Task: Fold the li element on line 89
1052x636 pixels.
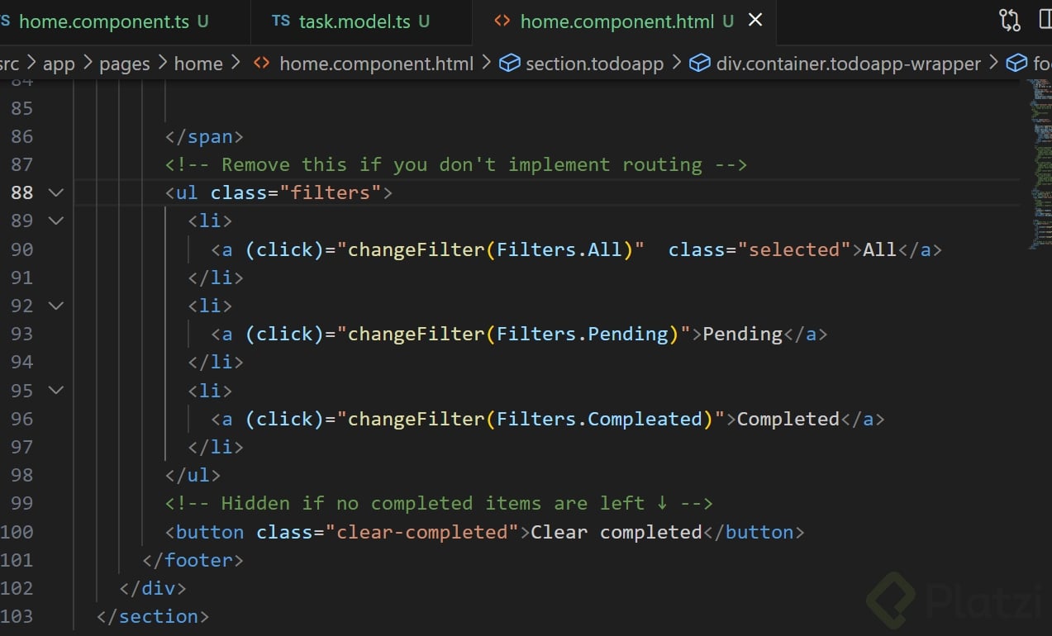Action: pos(56,221)
